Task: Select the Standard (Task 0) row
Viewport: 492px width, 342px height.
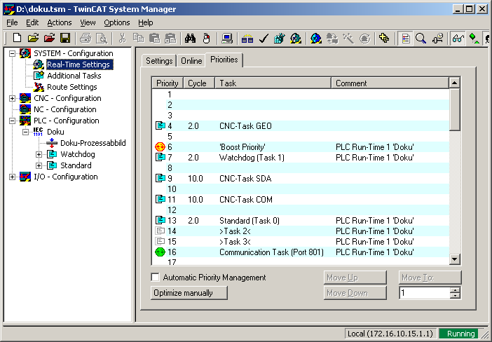Action: click(300, 221)
